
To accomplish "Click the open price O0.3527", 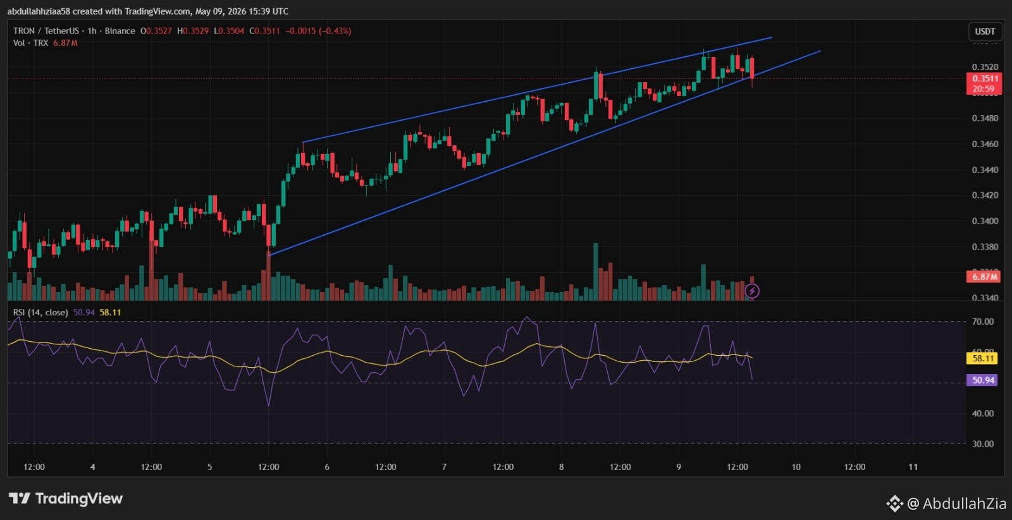I will (156, 30).
